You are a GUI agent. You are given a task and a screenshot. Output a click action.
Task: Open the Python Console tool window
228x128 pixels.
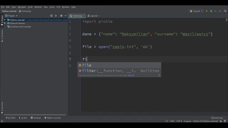click(x=52, y=118)
